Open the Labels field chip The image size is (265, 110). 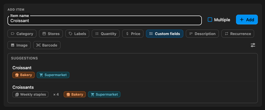pyautogui.click(x=77, y=34)
